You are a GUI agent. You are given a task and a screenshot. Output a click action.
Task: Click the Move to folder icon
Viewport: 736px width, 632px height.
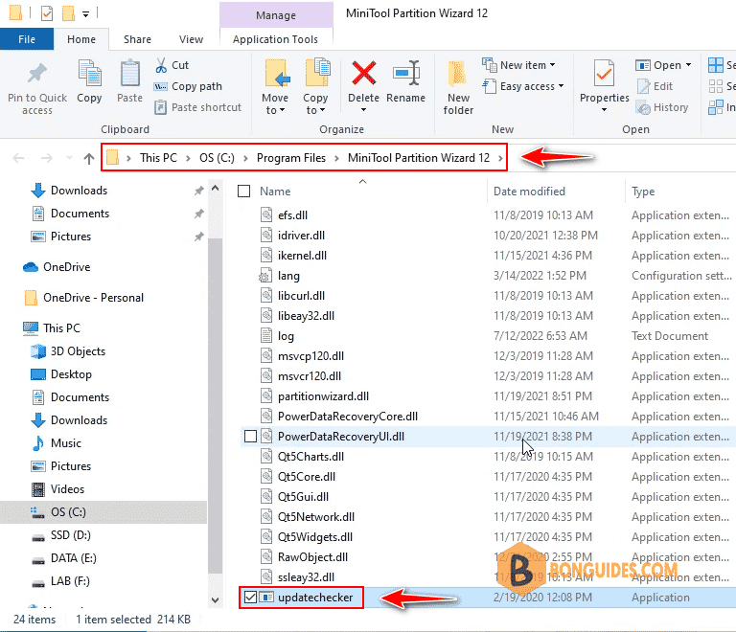click(x=276, y=74)
